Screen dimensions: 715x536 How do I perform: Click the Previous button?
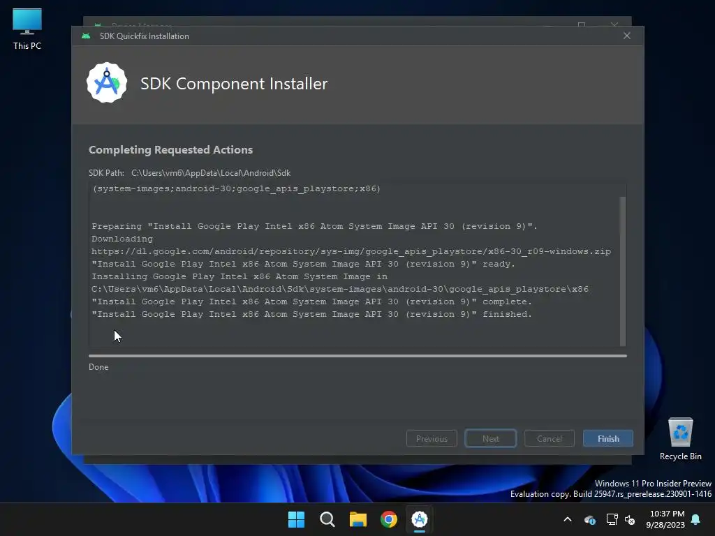click(432, 438)
